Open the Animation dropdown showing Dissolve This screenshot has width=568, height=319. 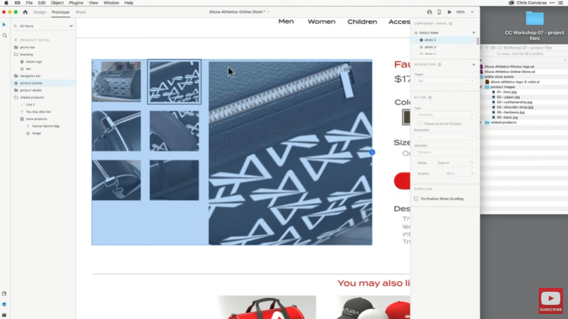click(444, 152)
